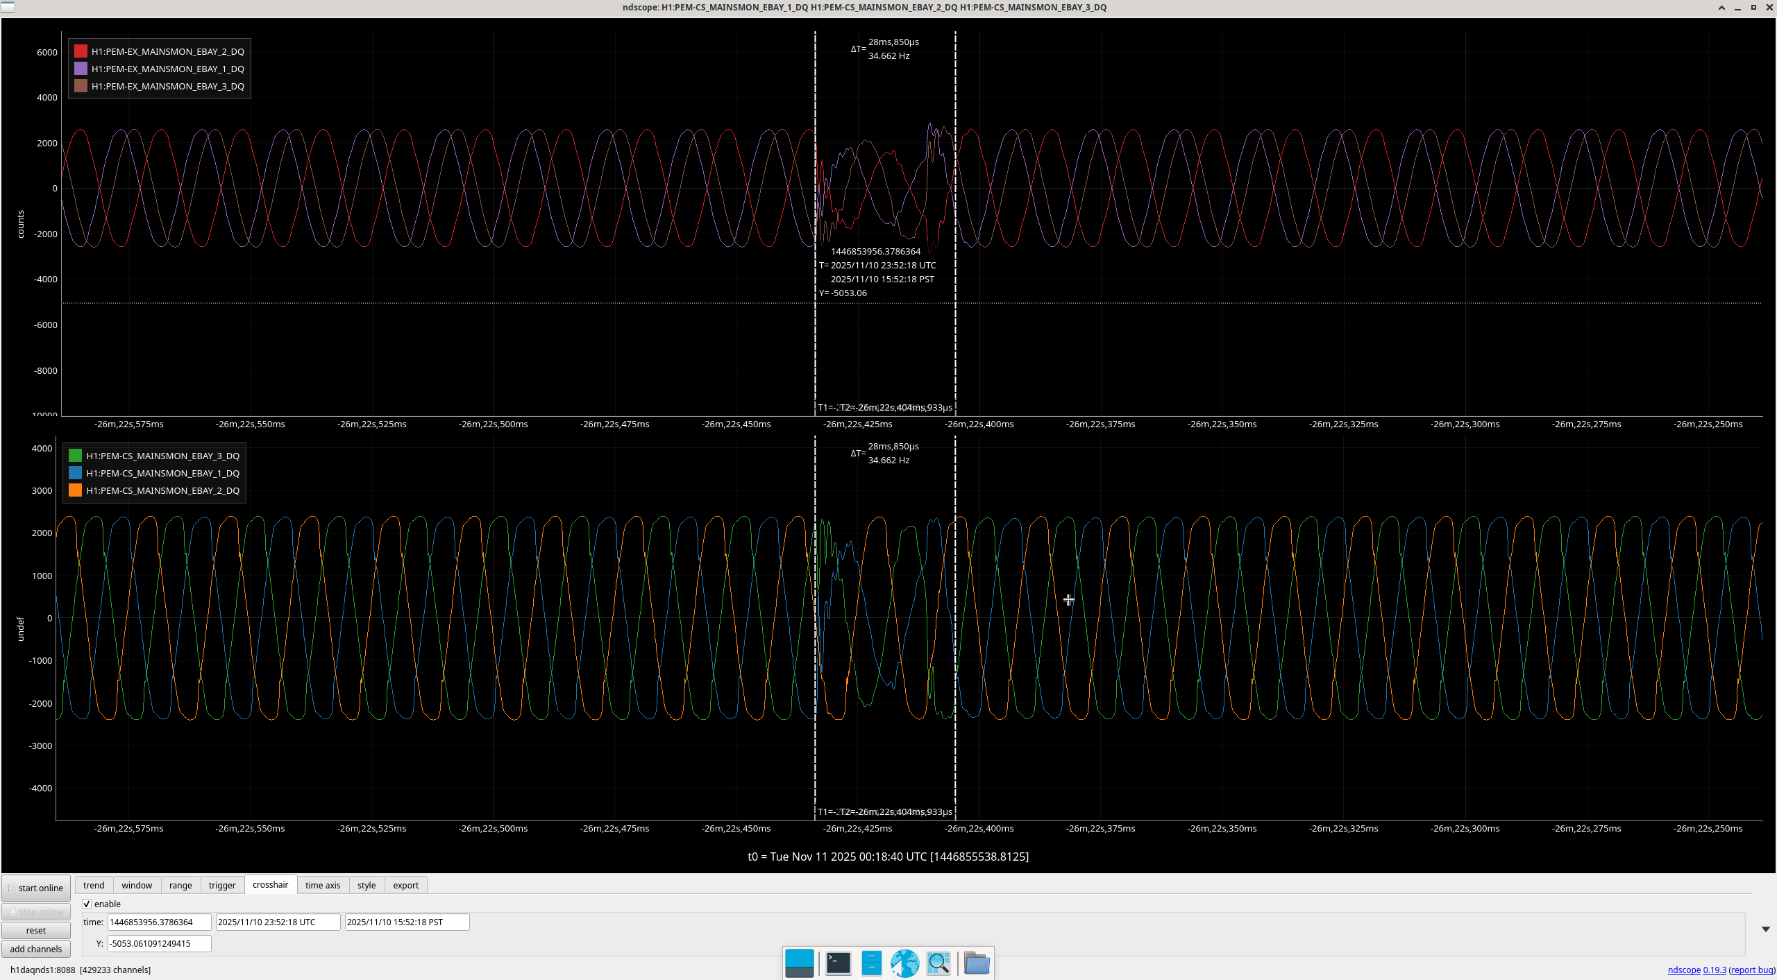Click the window menu icon in title bar
The height and width of the screenshot is (980, 1777).
coord(8,7)
